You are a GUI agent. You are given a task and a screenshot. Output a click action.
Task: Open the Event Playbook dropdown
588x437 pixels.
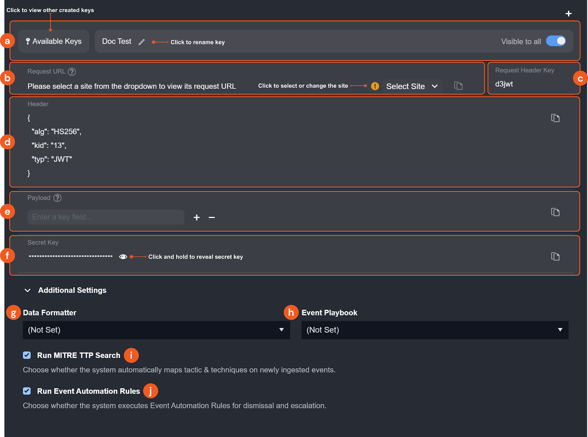(x=435, y=330)
